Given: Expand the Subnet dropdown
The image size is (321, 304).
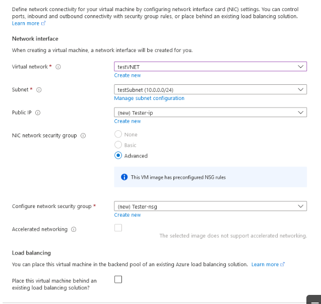Looking at the screenshot, I should [x=210, y=89].
